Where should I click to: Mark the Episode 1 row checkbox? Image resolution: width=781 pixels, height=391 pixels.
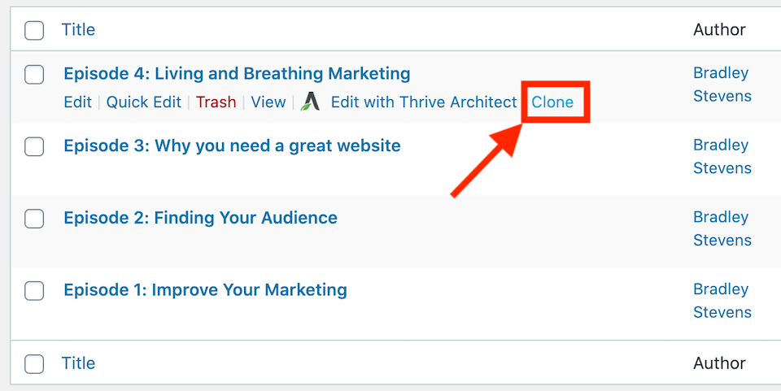(x=34, y=291)
